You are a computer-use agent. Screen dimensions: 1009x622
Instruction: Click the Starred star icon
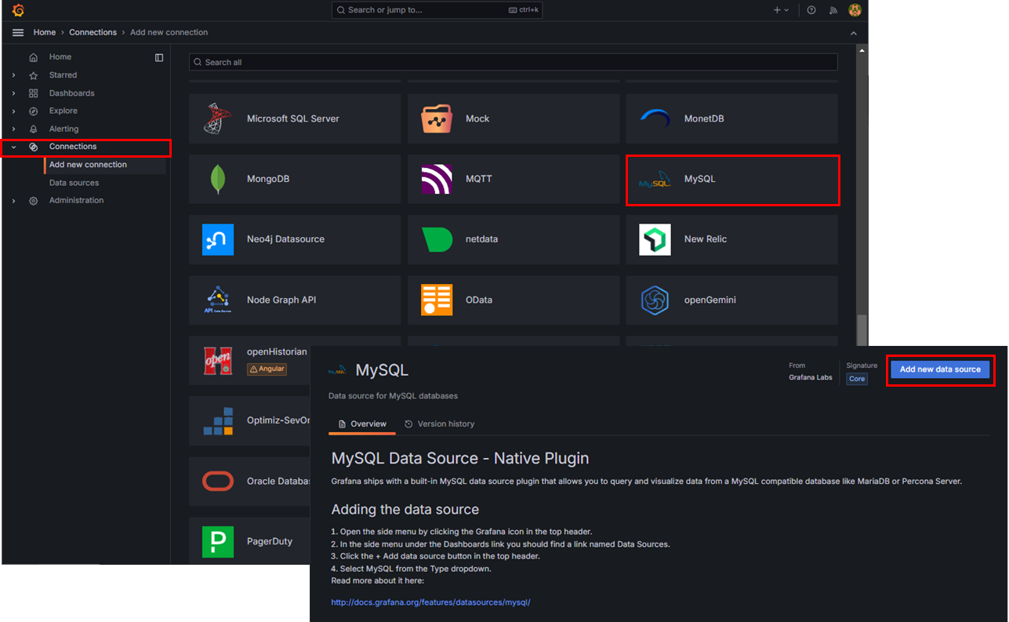(x=33, y=75)
